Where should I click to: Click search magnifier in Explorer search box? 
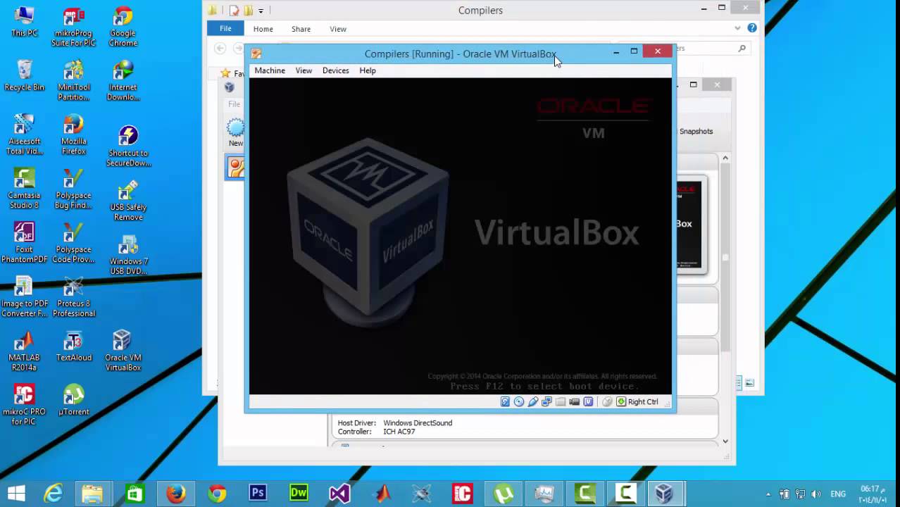[x=742, y=48]
